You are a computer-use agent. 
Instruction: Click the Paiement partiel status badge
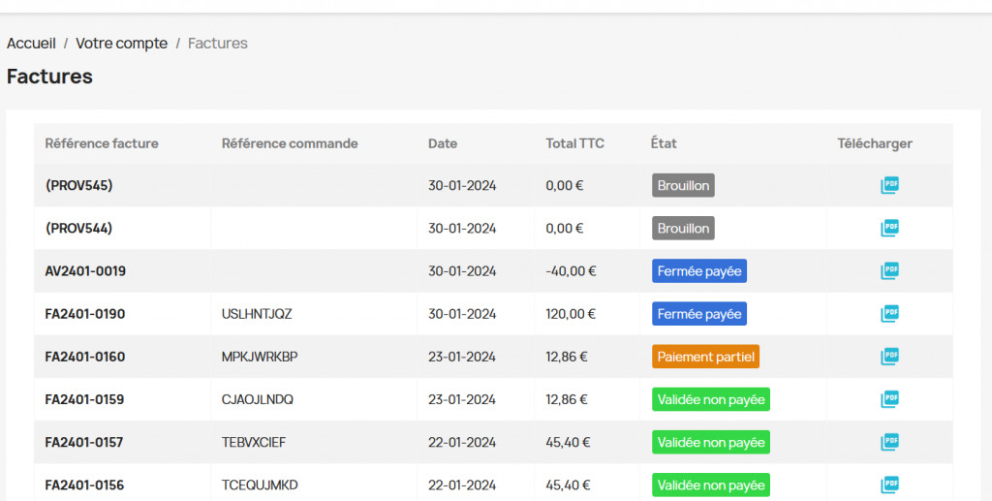click(705, 357)
